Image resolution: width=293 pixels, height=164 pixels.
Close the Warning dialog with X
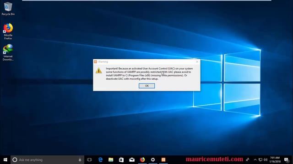[x=197, y=62]
